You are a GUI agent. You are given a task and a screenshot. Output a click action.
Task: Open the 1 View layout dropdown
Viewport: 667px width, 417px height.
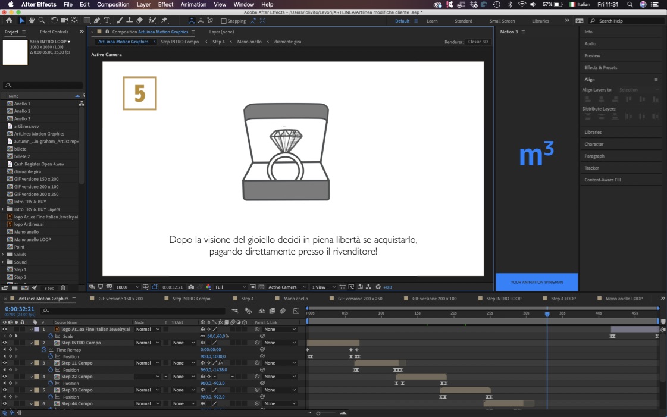323,287
